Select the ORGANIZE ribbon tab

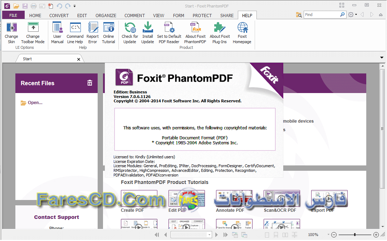106,15
